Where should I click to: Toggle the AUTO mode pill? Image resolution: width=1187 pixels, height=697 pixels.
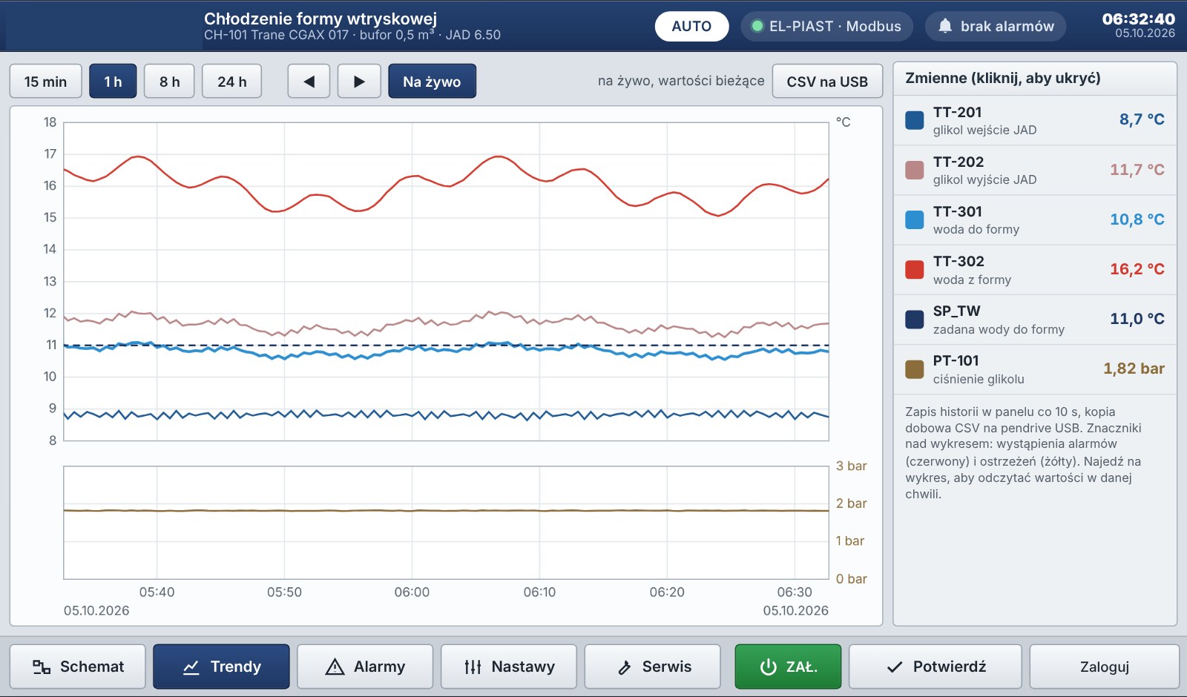pyautogui.click(x=691, y=26)
